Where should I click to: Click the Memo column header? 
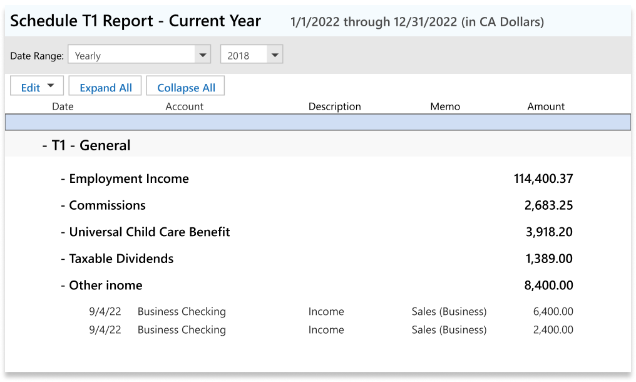click(445, 106)
